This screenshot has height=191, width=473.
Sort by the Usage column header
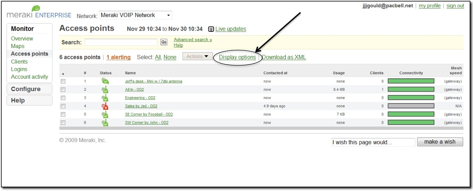point(339,73)
